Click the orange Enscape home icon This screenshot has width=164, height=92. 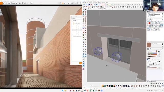point(1,3)
